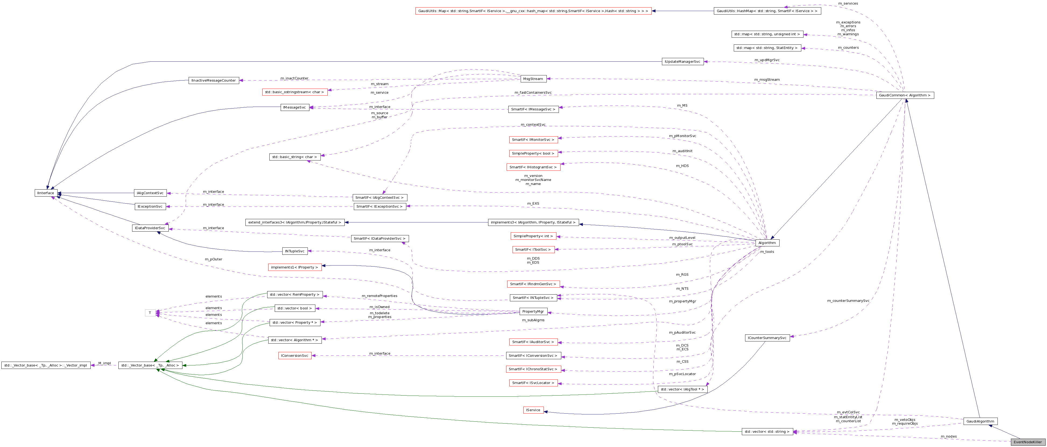Open the PropertyMgr class node
The width and height of the screenshot is (1047, 447).
coord(533,311)
